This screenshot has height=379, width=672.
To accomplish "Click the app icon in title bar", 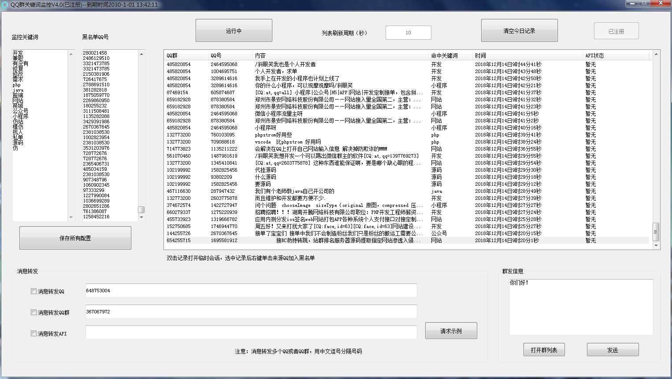I will pos(5,4).
